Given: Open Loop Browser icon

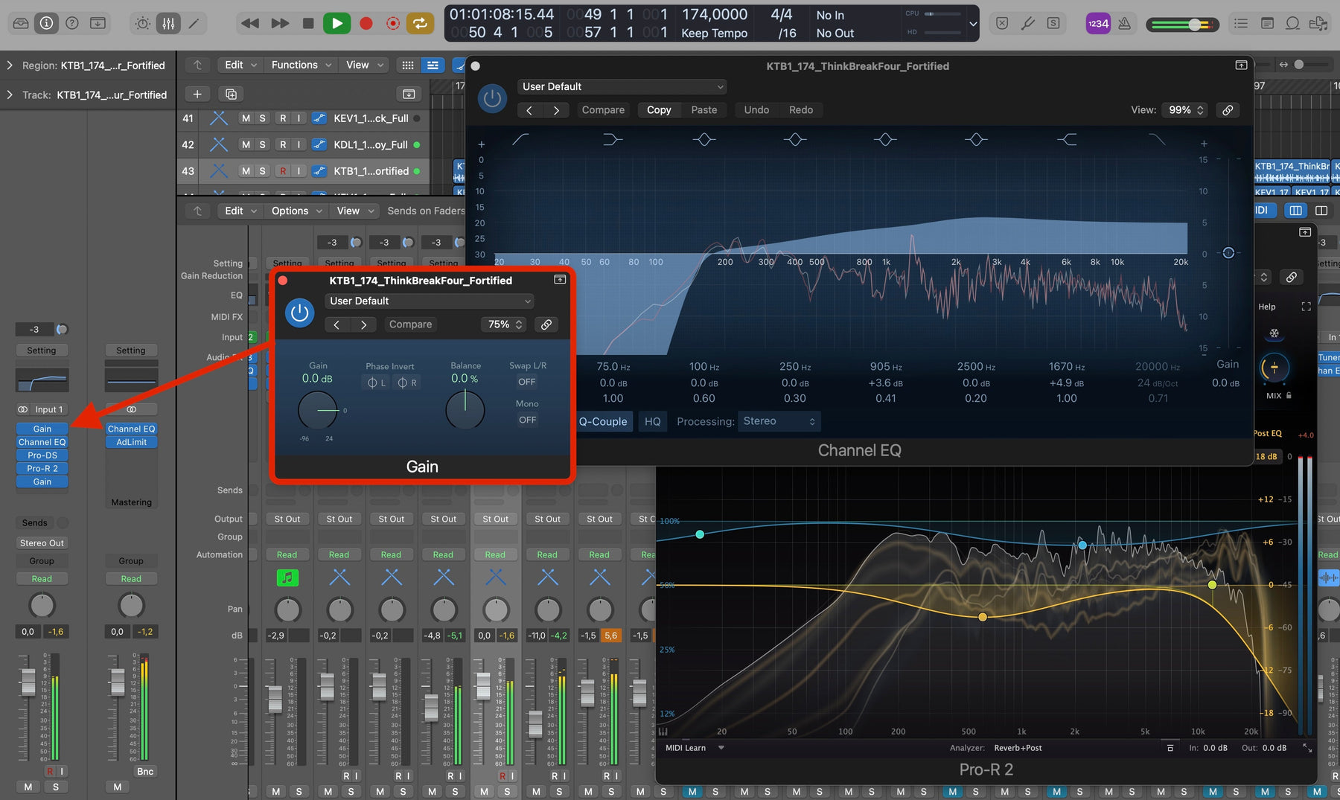Looking at the screenshot, I should coord(1293,23).
